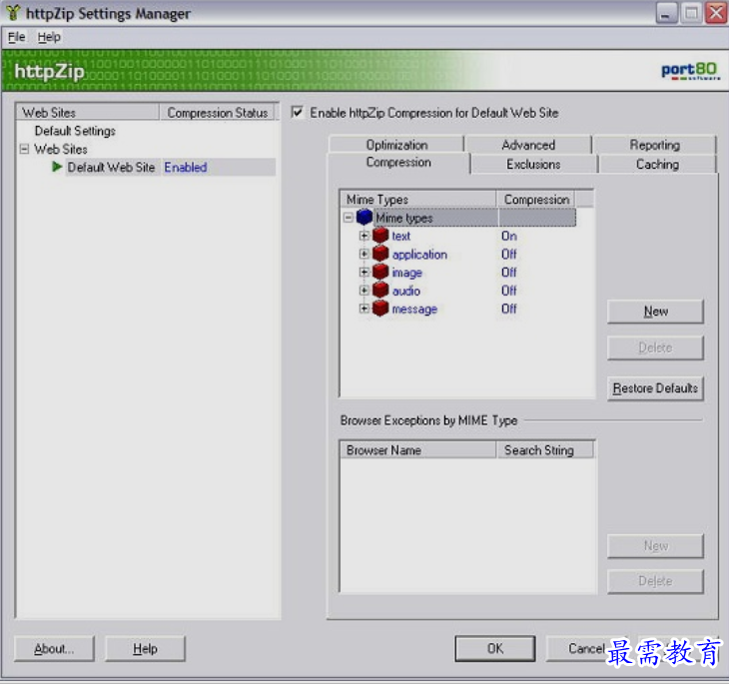Toggle Enable httpZip Compression for Default Web Site

pos(297,112)
